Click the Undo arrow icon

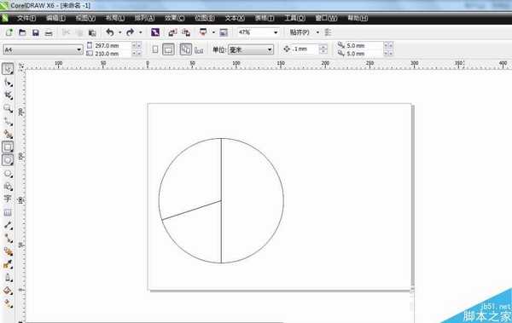coord(110,32)
